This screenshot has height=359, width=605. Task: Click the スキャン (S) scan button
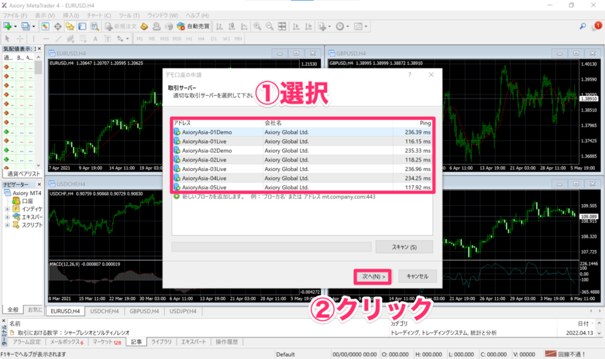tap(404, 247)
